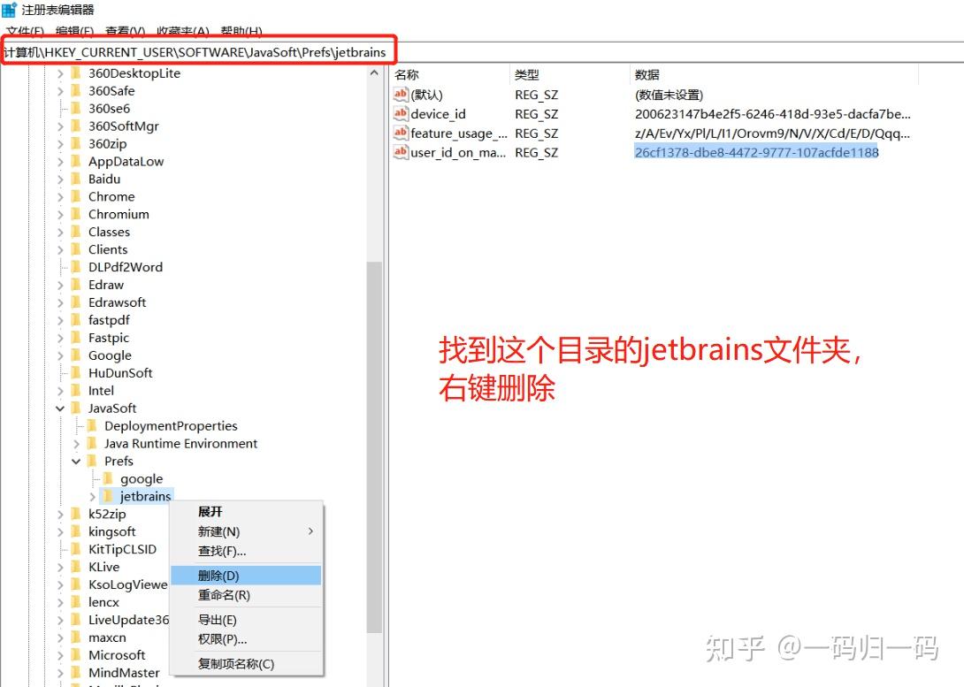Viewport: 964px width, 687px height.
Task: Click the 360zip folder icon
Action: coord(78,143)
